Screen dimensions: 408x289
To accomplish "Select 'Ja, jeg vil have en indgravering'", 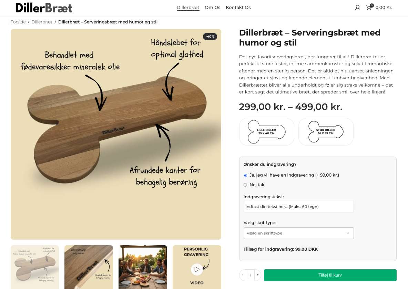I will 245,175.
